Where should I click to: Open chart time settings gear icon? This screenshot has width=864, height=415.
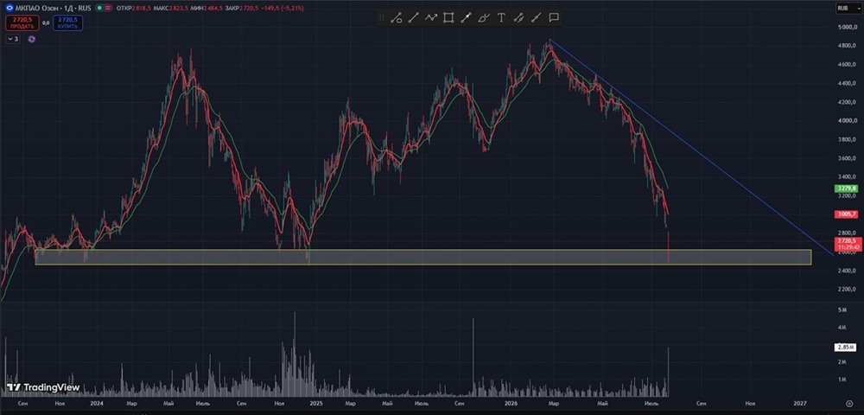(x=849, y=404)
